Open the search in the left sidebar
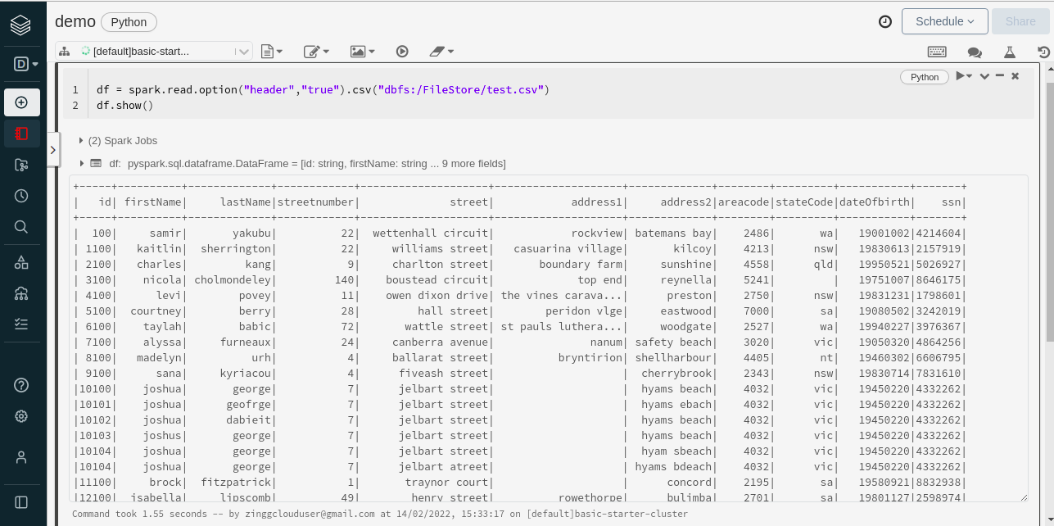Viewport: 1054px width, 526px height. click(x=20, y=227)
